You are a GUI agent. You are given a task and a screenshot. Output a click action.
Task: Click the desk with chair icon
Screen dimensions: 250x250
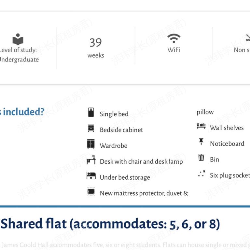(x=91, y=160)
